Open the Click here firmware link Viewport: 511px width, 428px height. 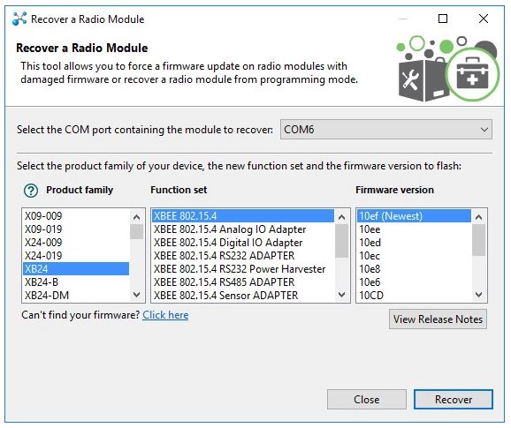point(165,315)
